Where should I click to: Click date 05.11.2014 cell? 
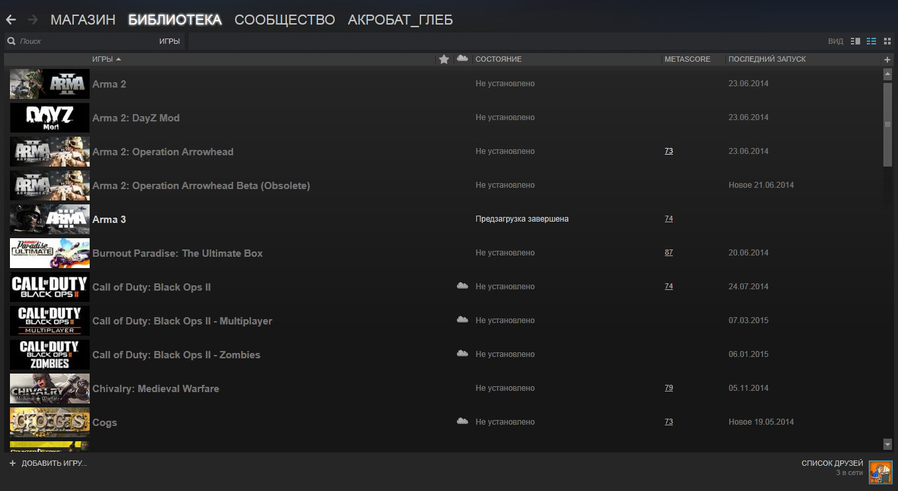click(749, 388)
